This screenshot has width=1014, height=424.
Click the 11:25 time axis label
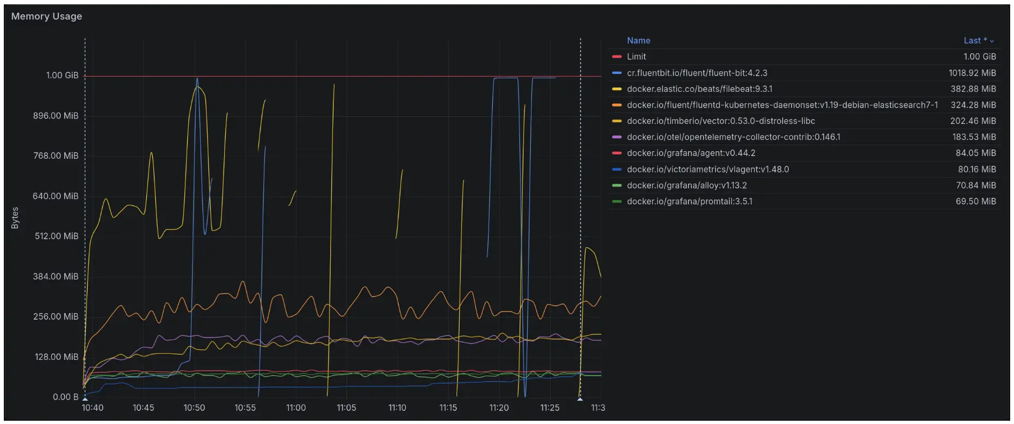550,408
